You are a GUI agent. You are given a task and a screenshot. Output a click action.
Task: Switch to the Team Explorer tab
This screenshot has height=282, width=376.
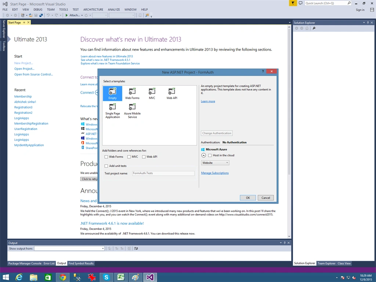tap(326, 263)
